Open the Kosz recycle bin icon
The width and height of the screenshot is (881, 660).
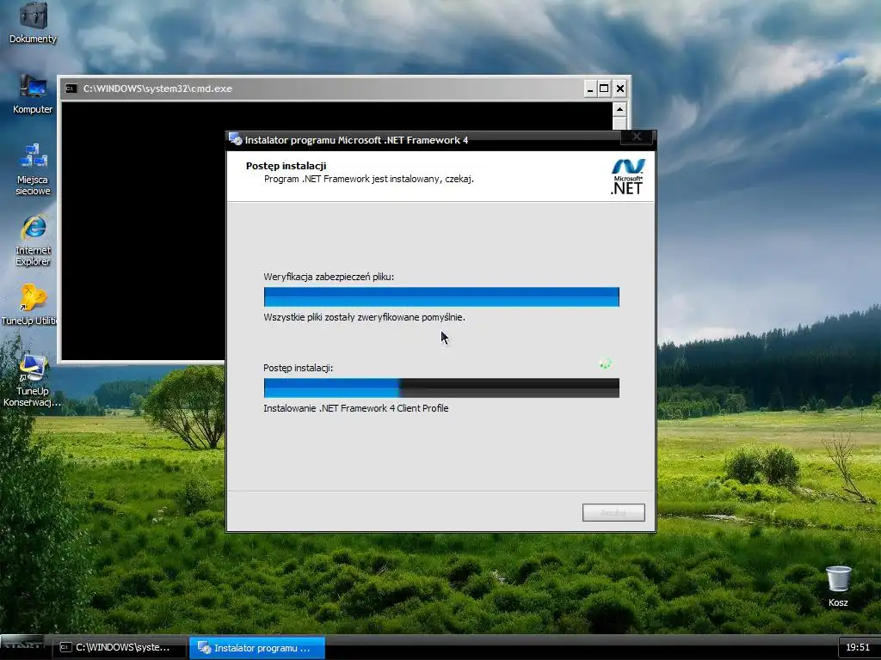[x=838, y=586]
